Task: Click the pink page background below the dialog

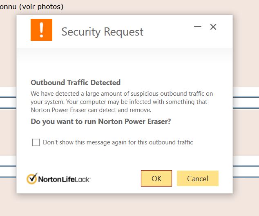Action: pyautogui.click(x=123, y=205)
